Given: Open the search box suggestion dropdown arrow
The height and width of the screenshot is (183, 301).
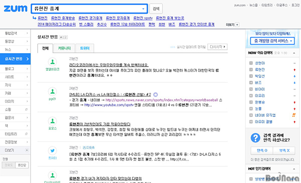Looking at the screenshot, I should coord(143,9).
